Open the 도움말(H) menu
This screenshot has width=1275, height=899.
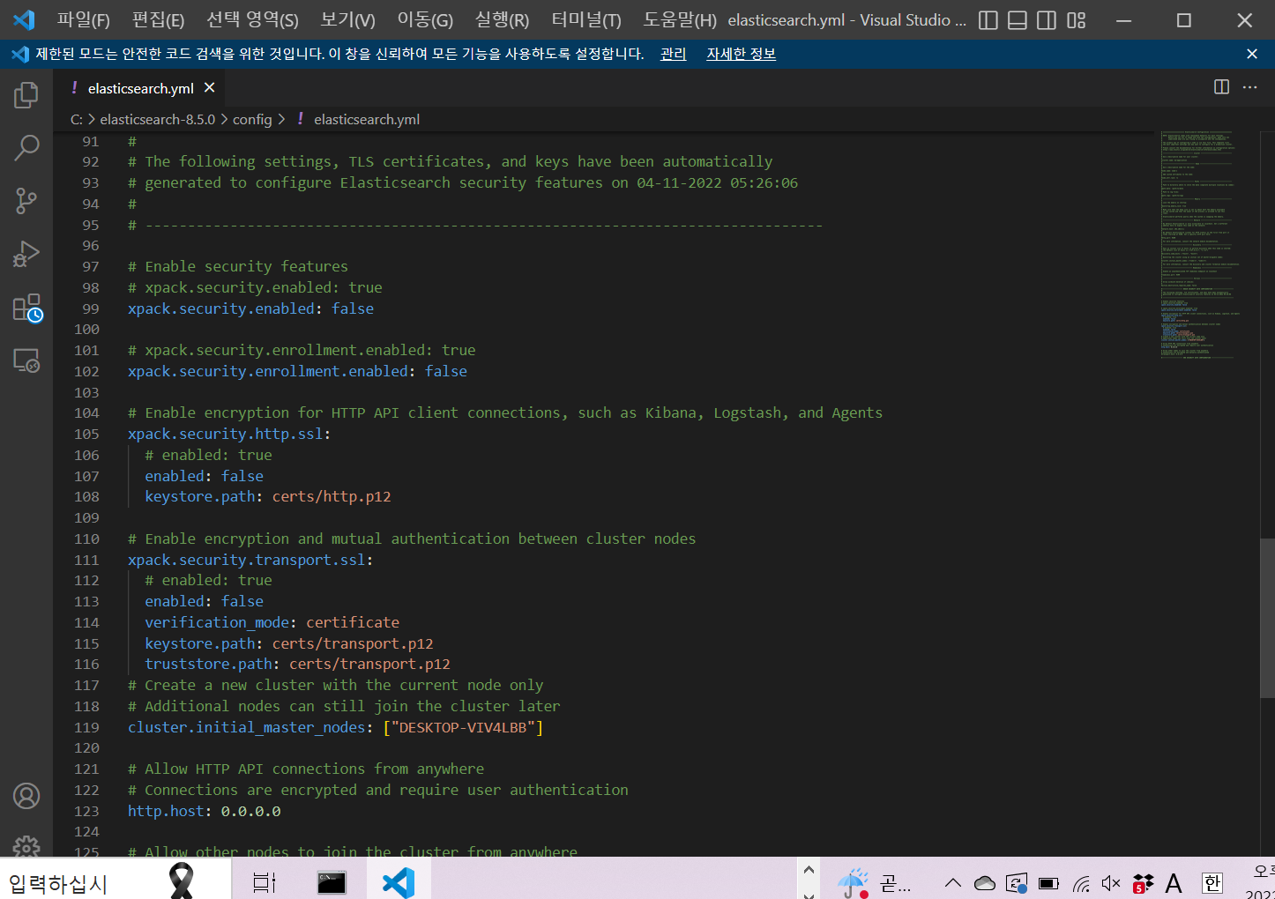(x=679, y=19)
